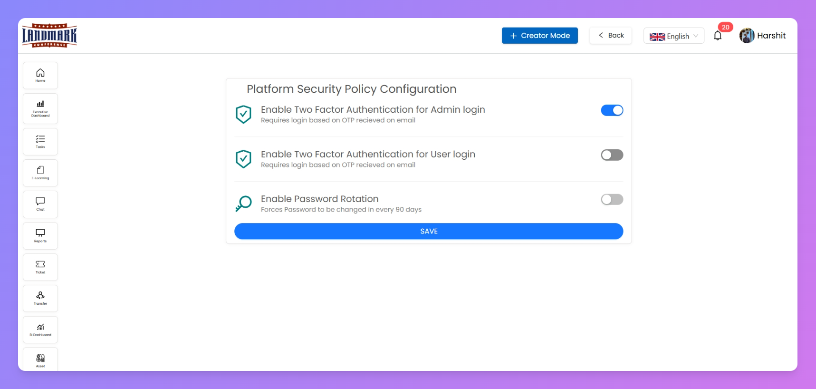This screenshot has height=389, width=816.
Task: Disable Two Factor Authentication for Admin login
Action: [x=612, y=110]
